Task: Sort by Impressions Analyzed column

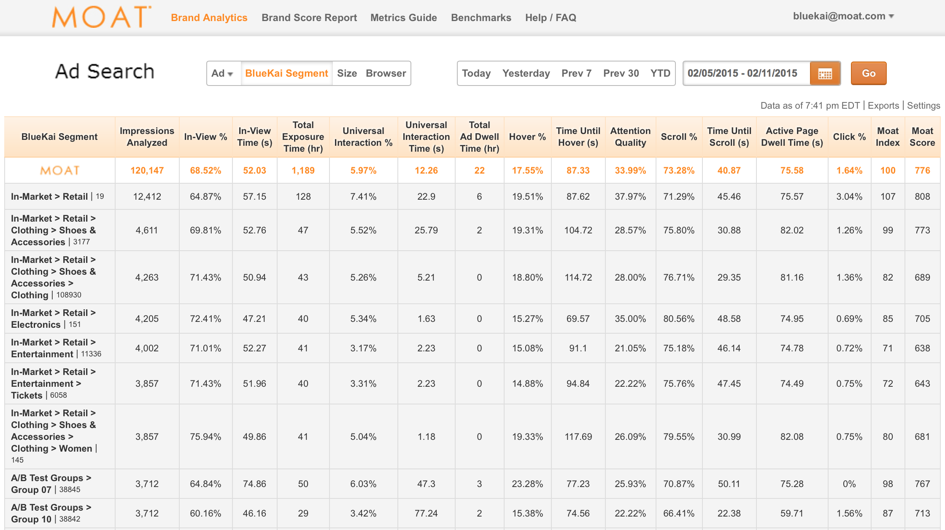Action: 147,137
